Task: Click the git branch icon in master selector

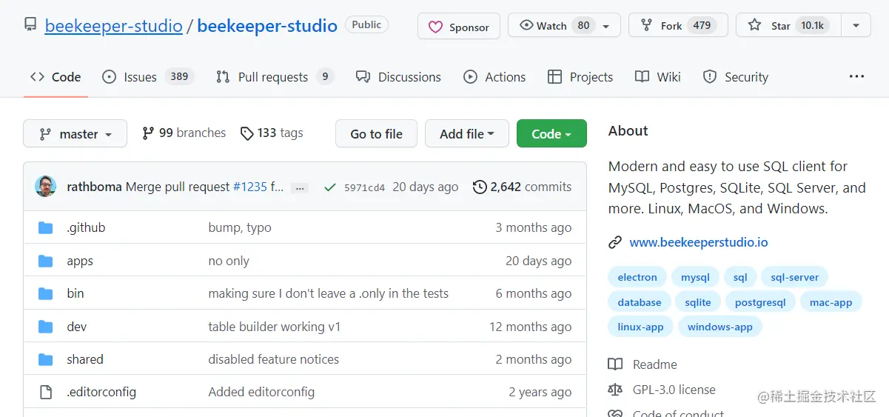Action: pyautogui.click(x=45, y=134)
